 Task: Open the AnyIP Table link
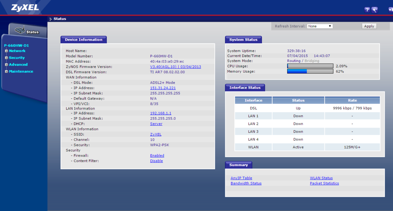point(241,178)
